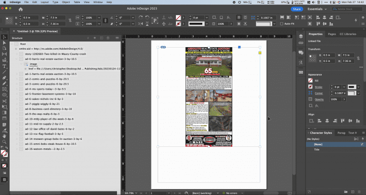The height and width of the screenshot is (195, 366).
Task: Click the Stroke link in Appearance
Action: (x=318, y=87)
